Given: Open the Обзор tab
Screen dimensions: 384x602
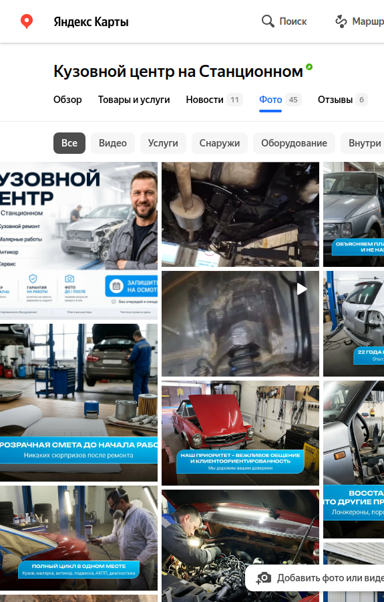Looking at the screenshot, I should (67, 100).
